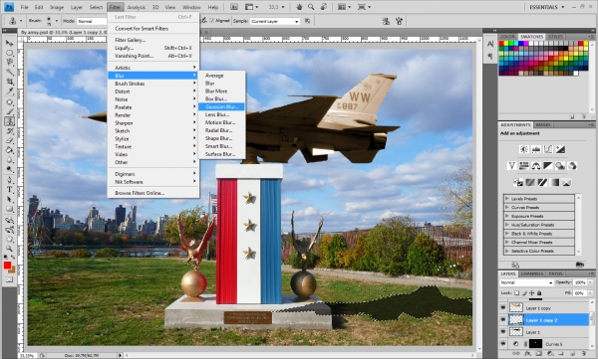Image resolution: width=598 pixels, height=359 pixels.
Task: Toggle lock all
Action: pyautogui.click(x=539, y=292)
